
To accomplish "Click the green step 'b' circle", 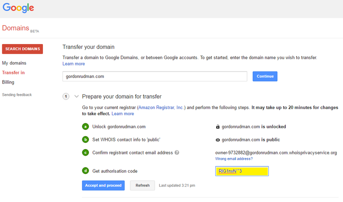I will (85, 140).
